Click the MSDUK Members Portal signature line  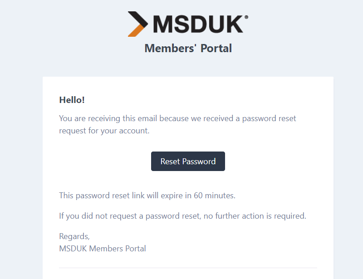pyautogui.click(x=103, y=249)
